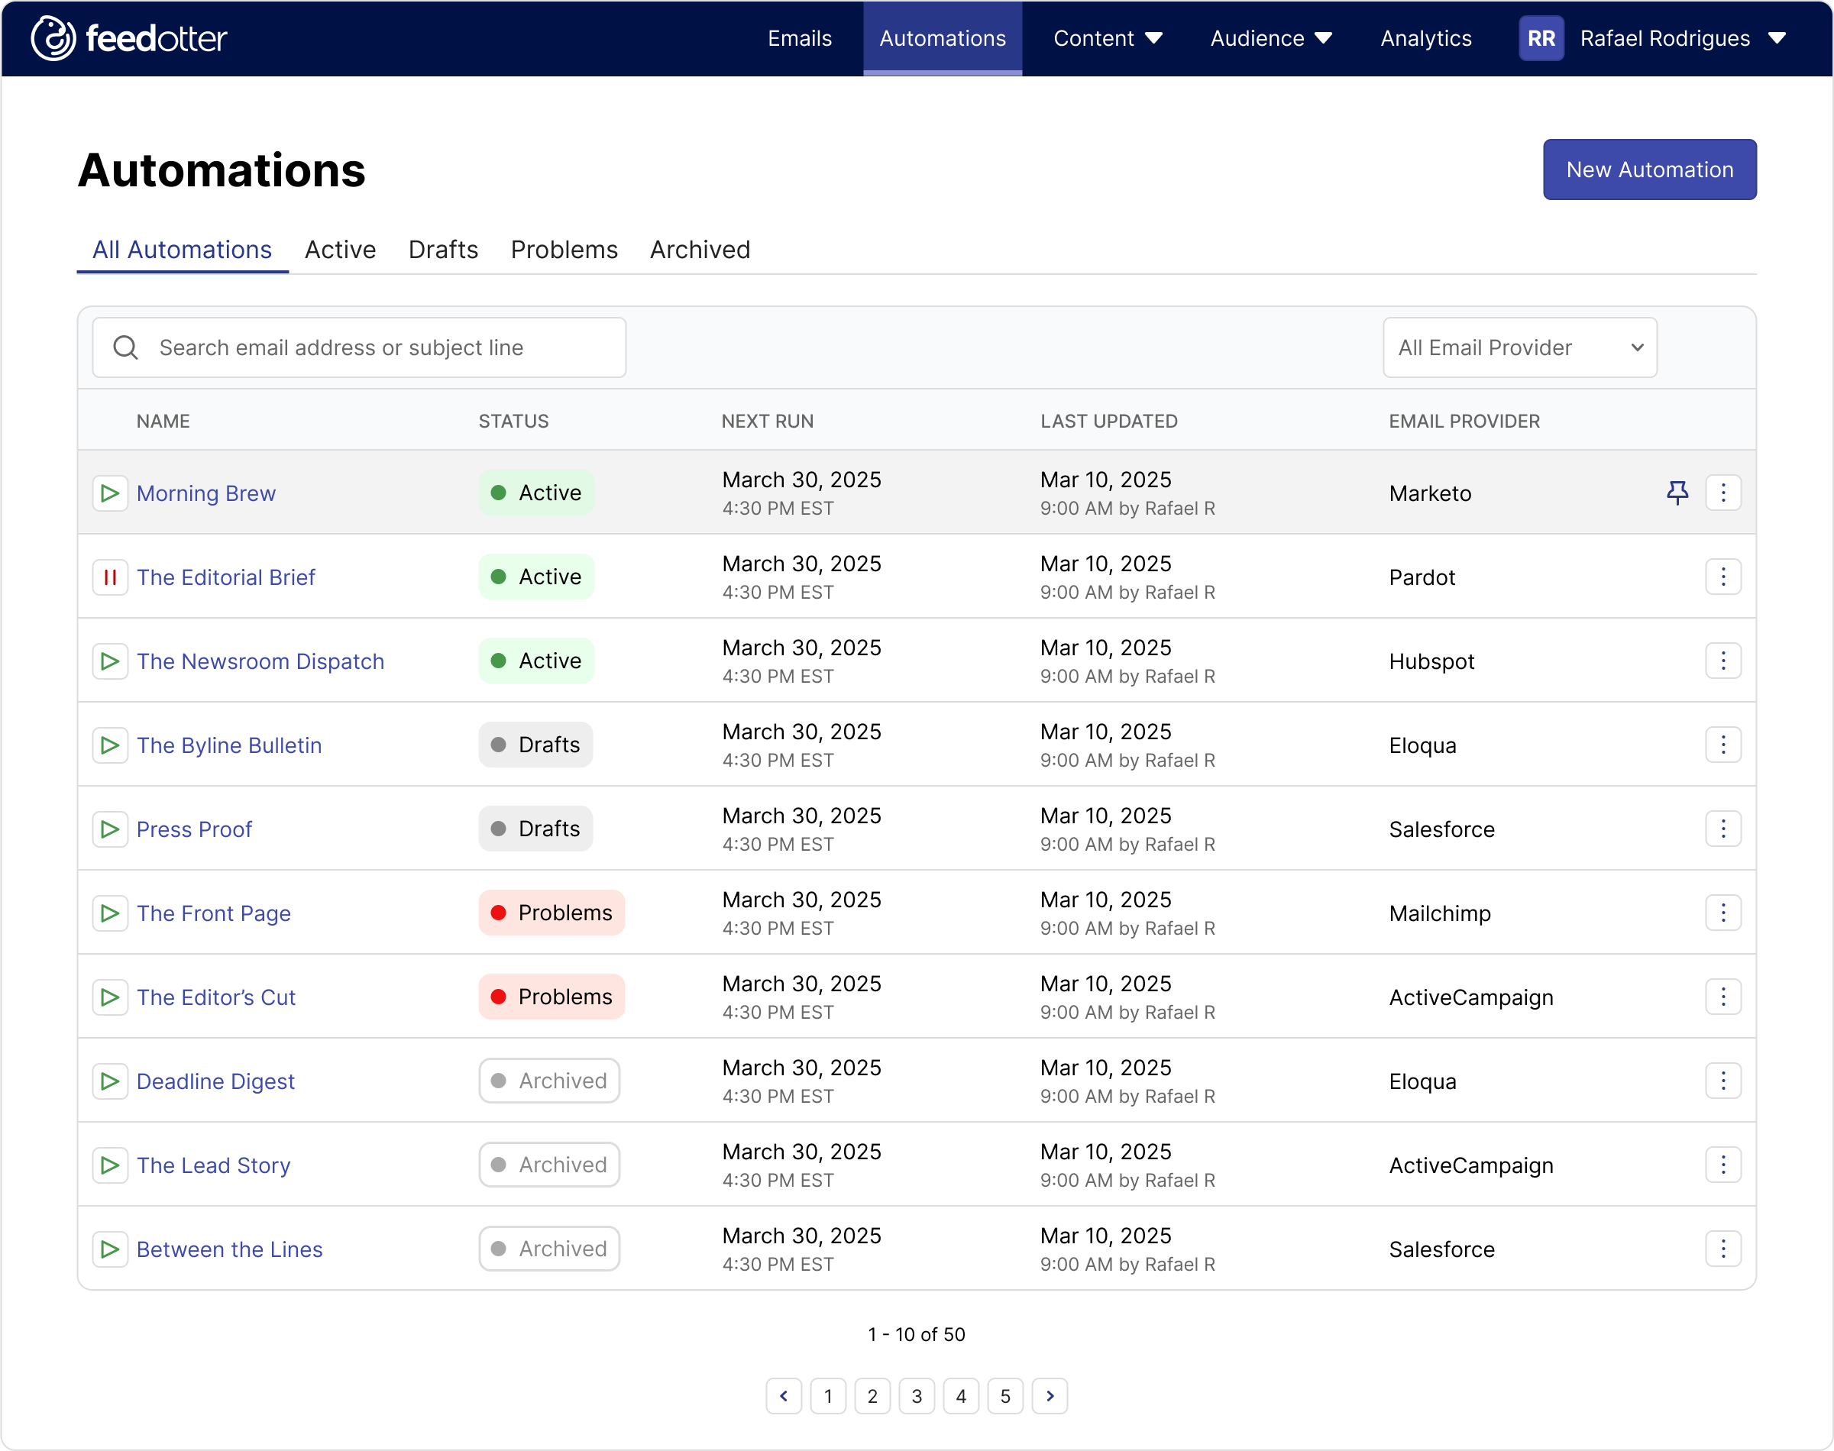This screenshot has width=1834, height=1451.
Task: Open The Byline Bulletin kebab menu
Action: coord(1723,745)
